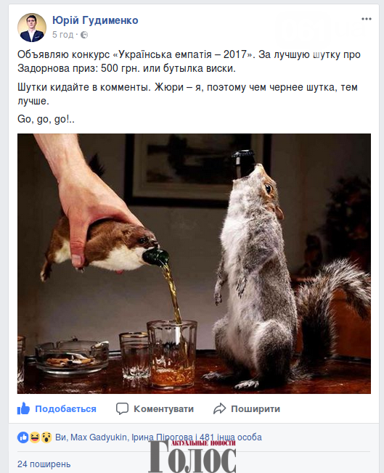Image resolution: width=384 pixels, height=473 pixels.
Task: Click the laughing haha reaction icon
Action: tap(35, 437)
